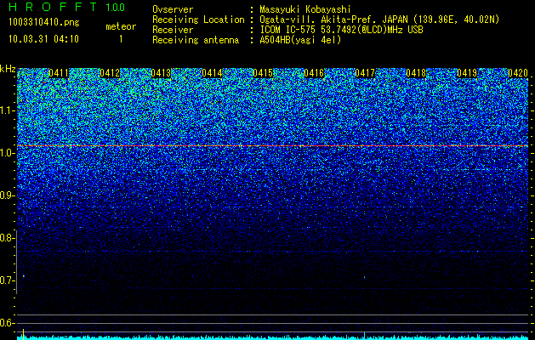Click the 0416 time marker
This screenshot has width=535, height=340.
[314, 73]
